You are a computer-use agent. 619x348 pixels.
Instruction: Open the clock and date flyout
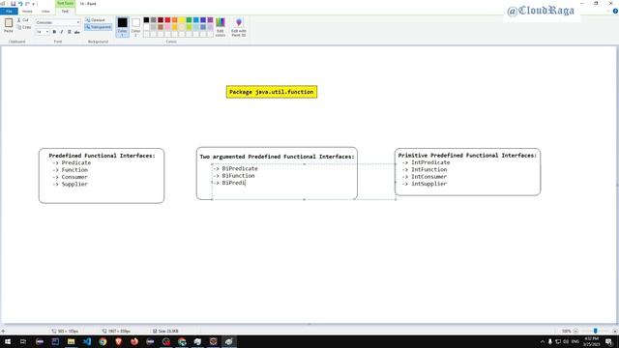[591, 341]
